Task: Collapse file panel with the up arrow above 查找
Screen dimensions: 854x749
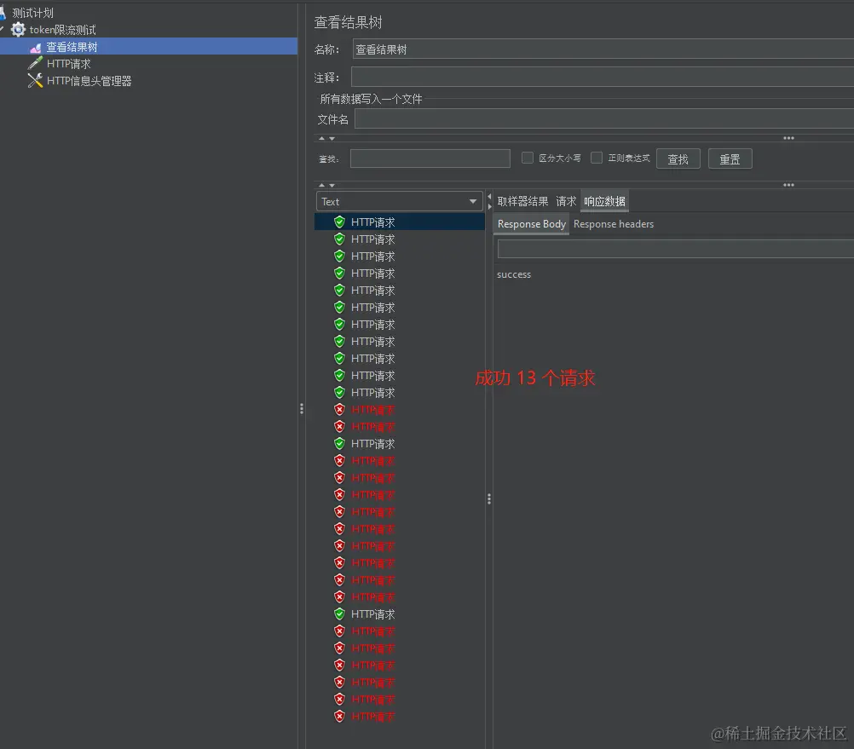Action: coord(321,138)
